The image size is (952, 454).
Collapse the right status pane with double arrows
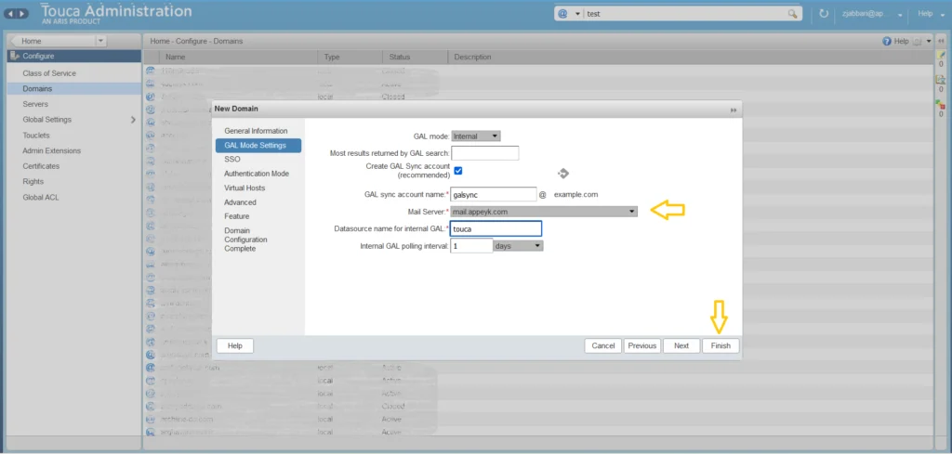(941, 41)
